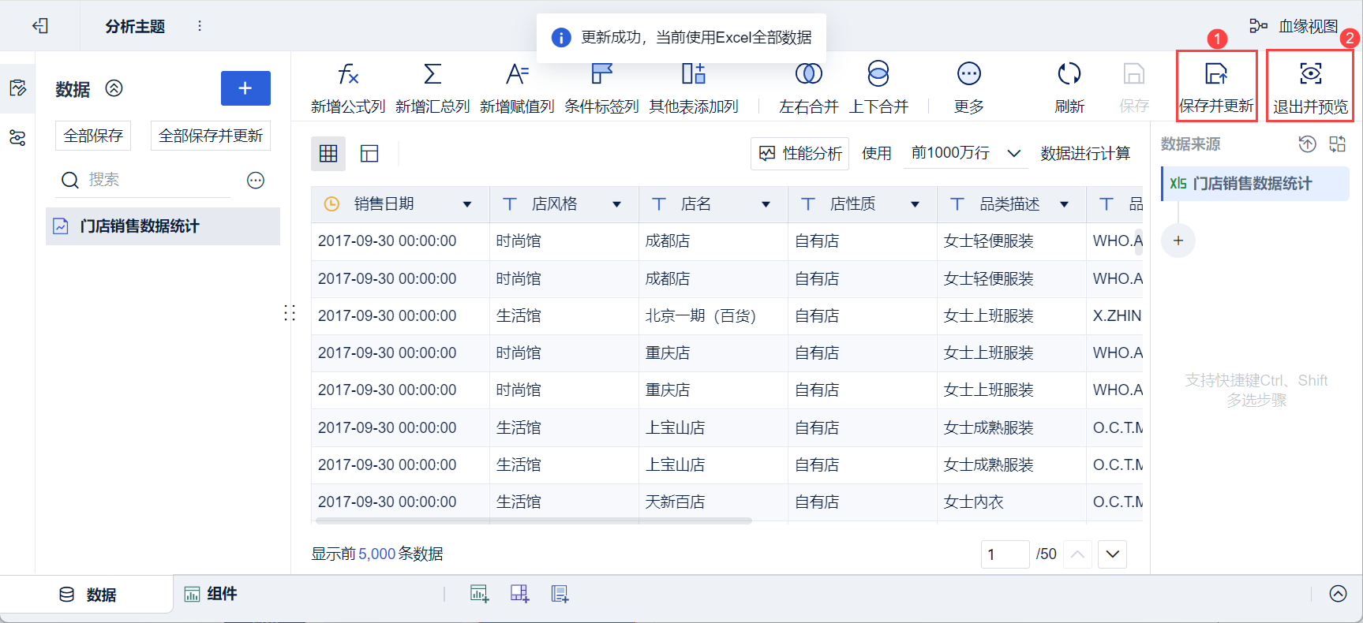Click the history restore icon beside 数据来源
The width and height of the screenshot is (1363, 623).
click(1308, 144)
